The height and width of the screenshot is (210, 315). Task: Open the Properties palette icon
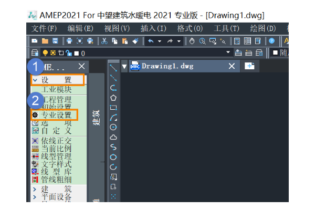237,41
